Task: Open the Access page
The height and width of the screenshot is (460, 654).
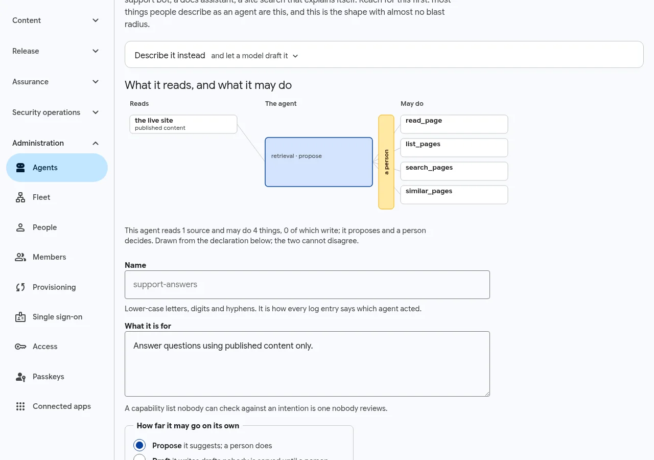Action: [57, 347]
